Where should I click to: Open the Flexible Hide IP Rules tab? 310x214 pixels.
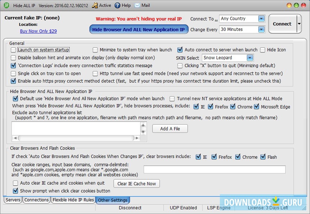[x=73, y=200]
